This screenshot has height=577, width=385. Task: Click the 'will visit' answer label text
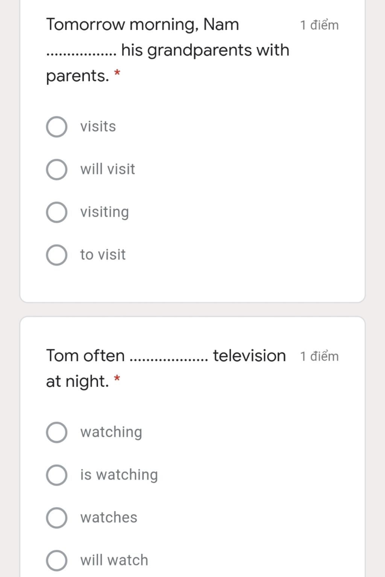point(108,169)
